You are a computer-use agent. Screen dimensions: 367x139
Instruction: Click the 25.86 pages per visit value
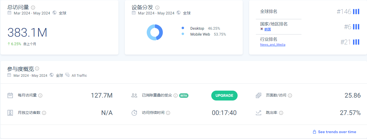pyautogui.click(x=353, y=95)
